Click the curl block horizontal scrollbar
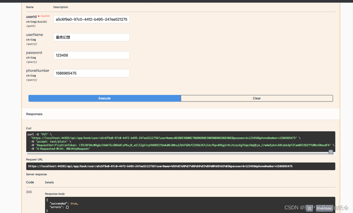Viewport: 353px width, 213px height. point(180,154)
